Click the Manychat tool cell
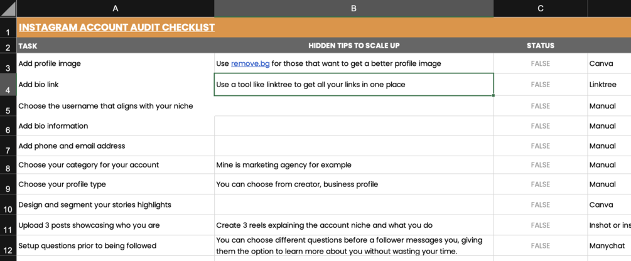Viewport: 631px width, 261px height. (x=607, y=246)
